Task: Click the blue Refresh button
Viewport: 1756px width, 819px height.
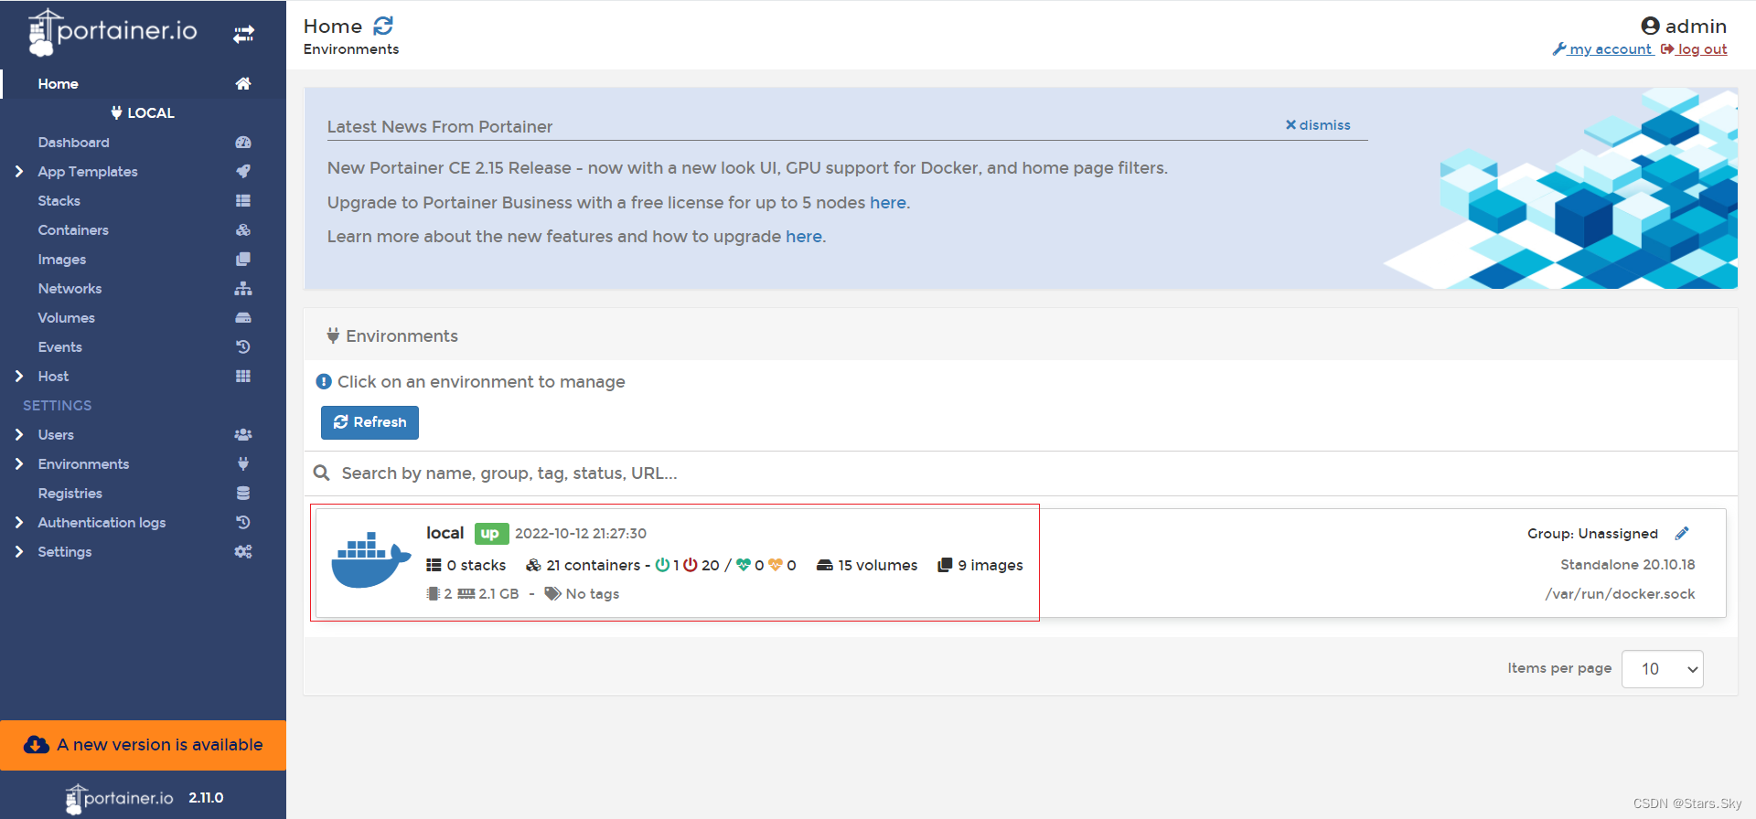Action: 369,422
